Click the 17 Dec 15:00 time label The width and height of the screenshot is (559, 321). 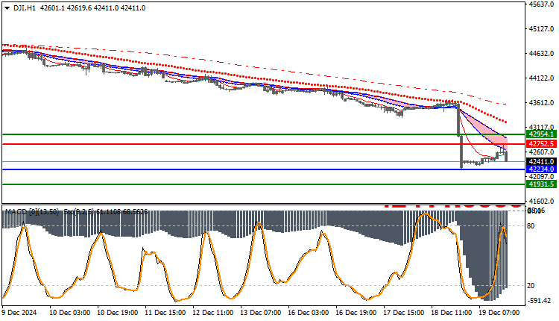pyautogui.click(x=404, y=313)
